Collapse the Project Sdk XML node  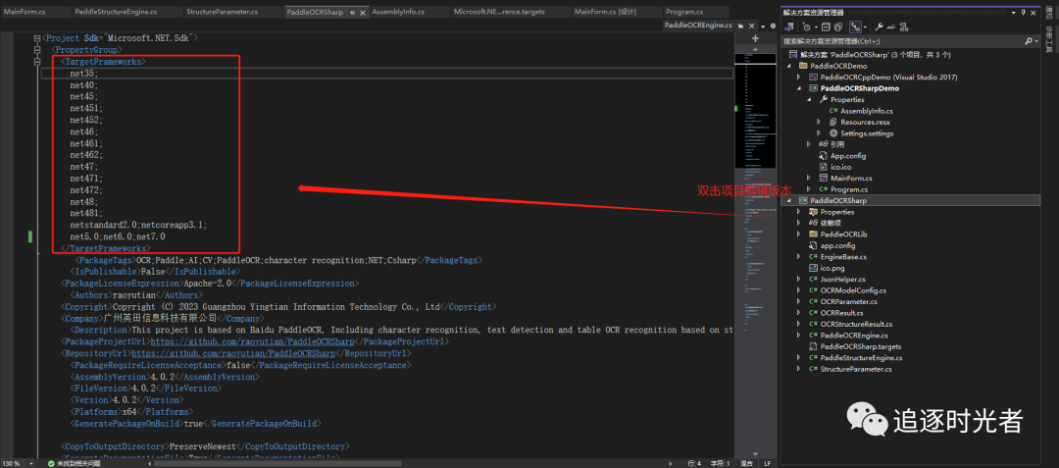37,38
